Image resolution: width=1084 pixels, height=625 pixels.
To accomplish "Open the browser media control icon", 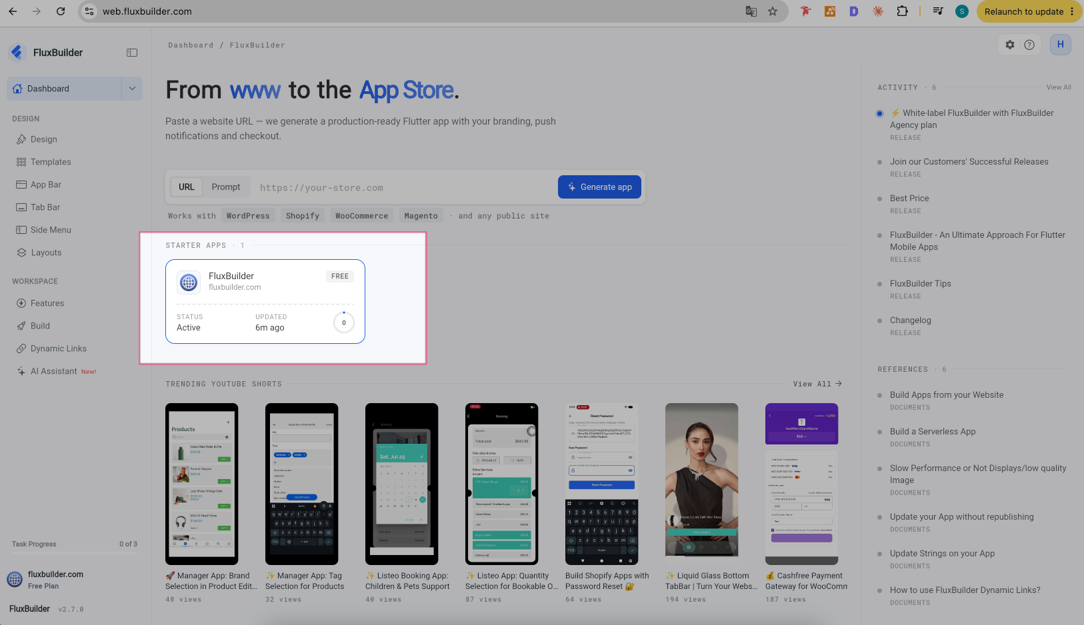I will click(x=938, y=11).
